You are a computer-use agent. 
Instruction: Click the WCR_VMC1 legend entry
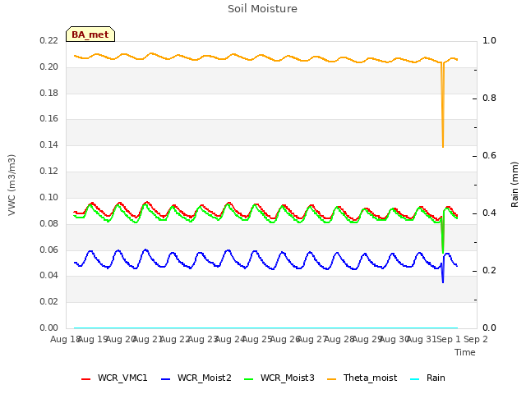[x=114, y=378]
